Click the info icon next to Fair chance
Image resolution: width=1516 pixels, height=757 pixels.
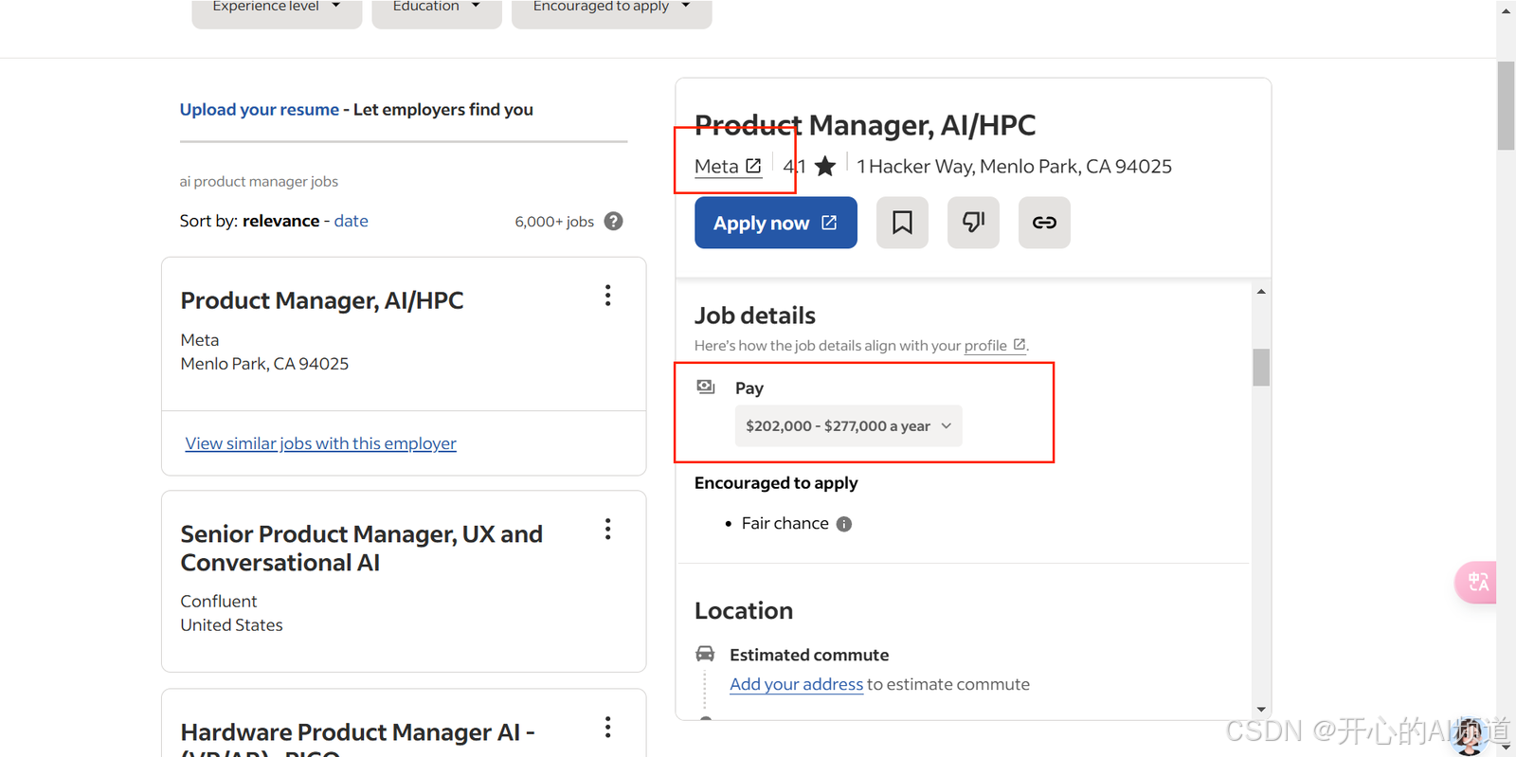[x=844, y=524]
